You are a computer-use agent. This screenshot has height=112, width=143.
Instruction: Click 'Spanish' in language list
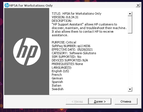tap(57, 82)
